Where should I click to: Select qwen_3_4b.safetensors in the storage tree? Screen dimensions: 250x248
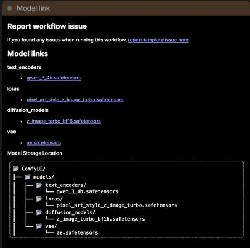pos(87,191)
